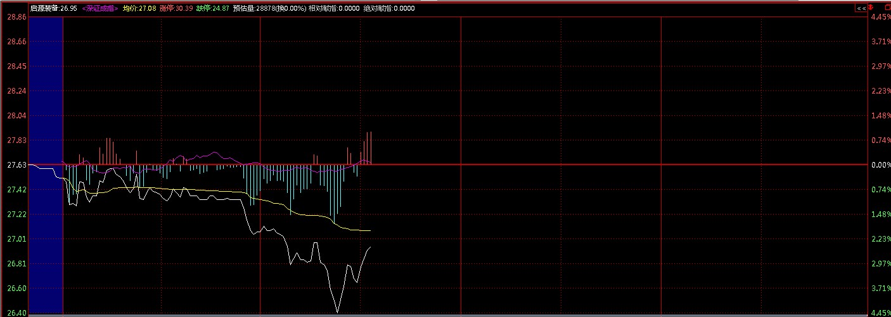Click the red 2.23% percentage label
891x317 pixels.
pos(880,91)
